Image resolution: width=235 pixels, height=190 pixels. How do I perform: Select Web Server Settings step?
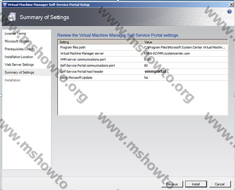coord(19,65)
